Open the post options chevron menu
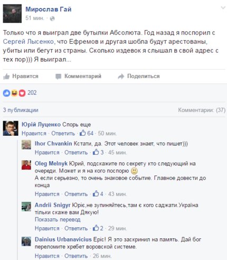 tap(223, 8)
